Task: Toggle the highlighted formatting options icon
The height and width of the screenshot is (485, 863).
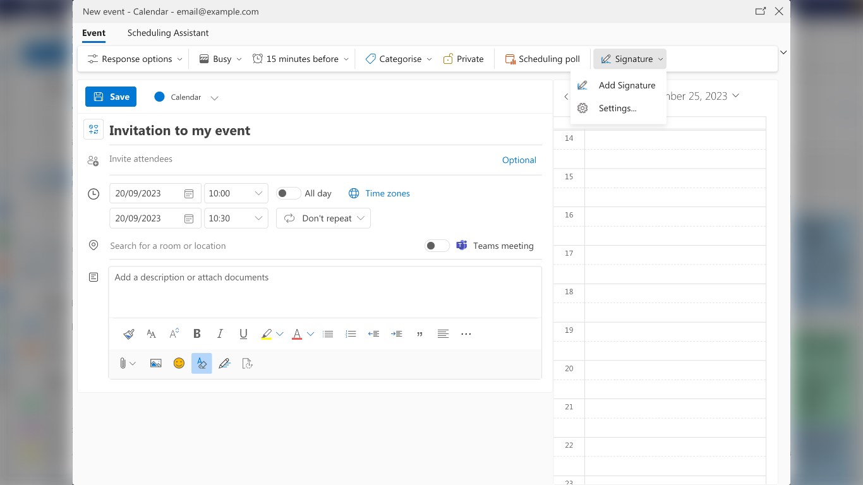Action: tap(202, 363)
